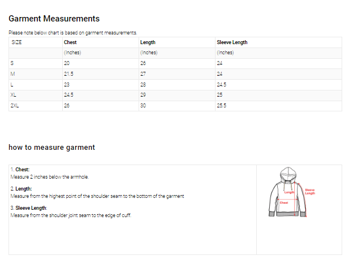This screenshot has width=349, height=268.
Task: Click the 2XL size row label
Action: pyautogui.click(x=15, y=106)
